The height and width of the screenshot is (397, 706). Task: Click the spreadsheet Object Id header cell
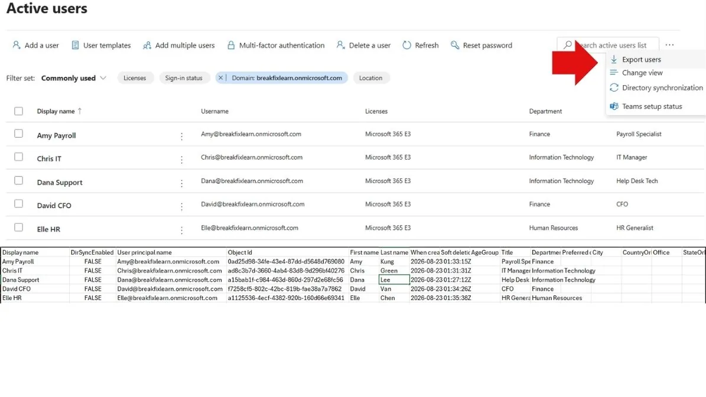(288, 252)
